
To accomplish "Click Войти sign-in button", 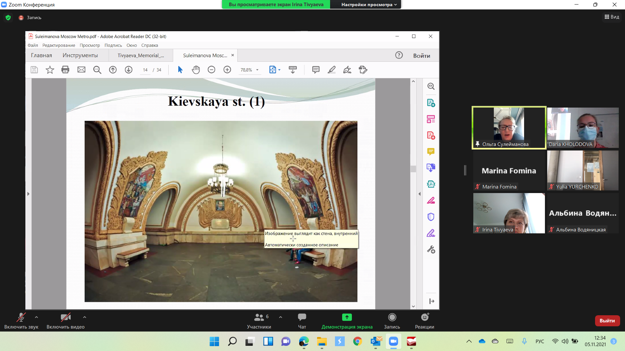I will 422,56.
